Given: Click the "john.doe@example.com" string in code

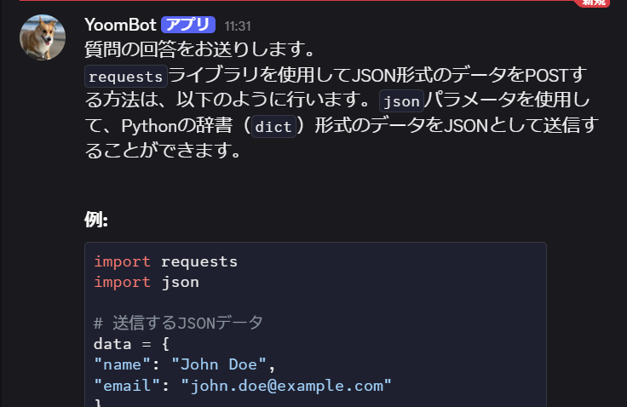Looking at the screenshot, I should (x=286, y=386).
